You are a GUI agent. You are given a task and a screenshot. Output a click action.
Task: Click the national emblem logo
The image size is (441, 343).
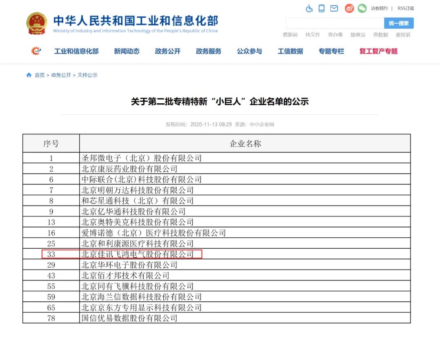point(37,23)
